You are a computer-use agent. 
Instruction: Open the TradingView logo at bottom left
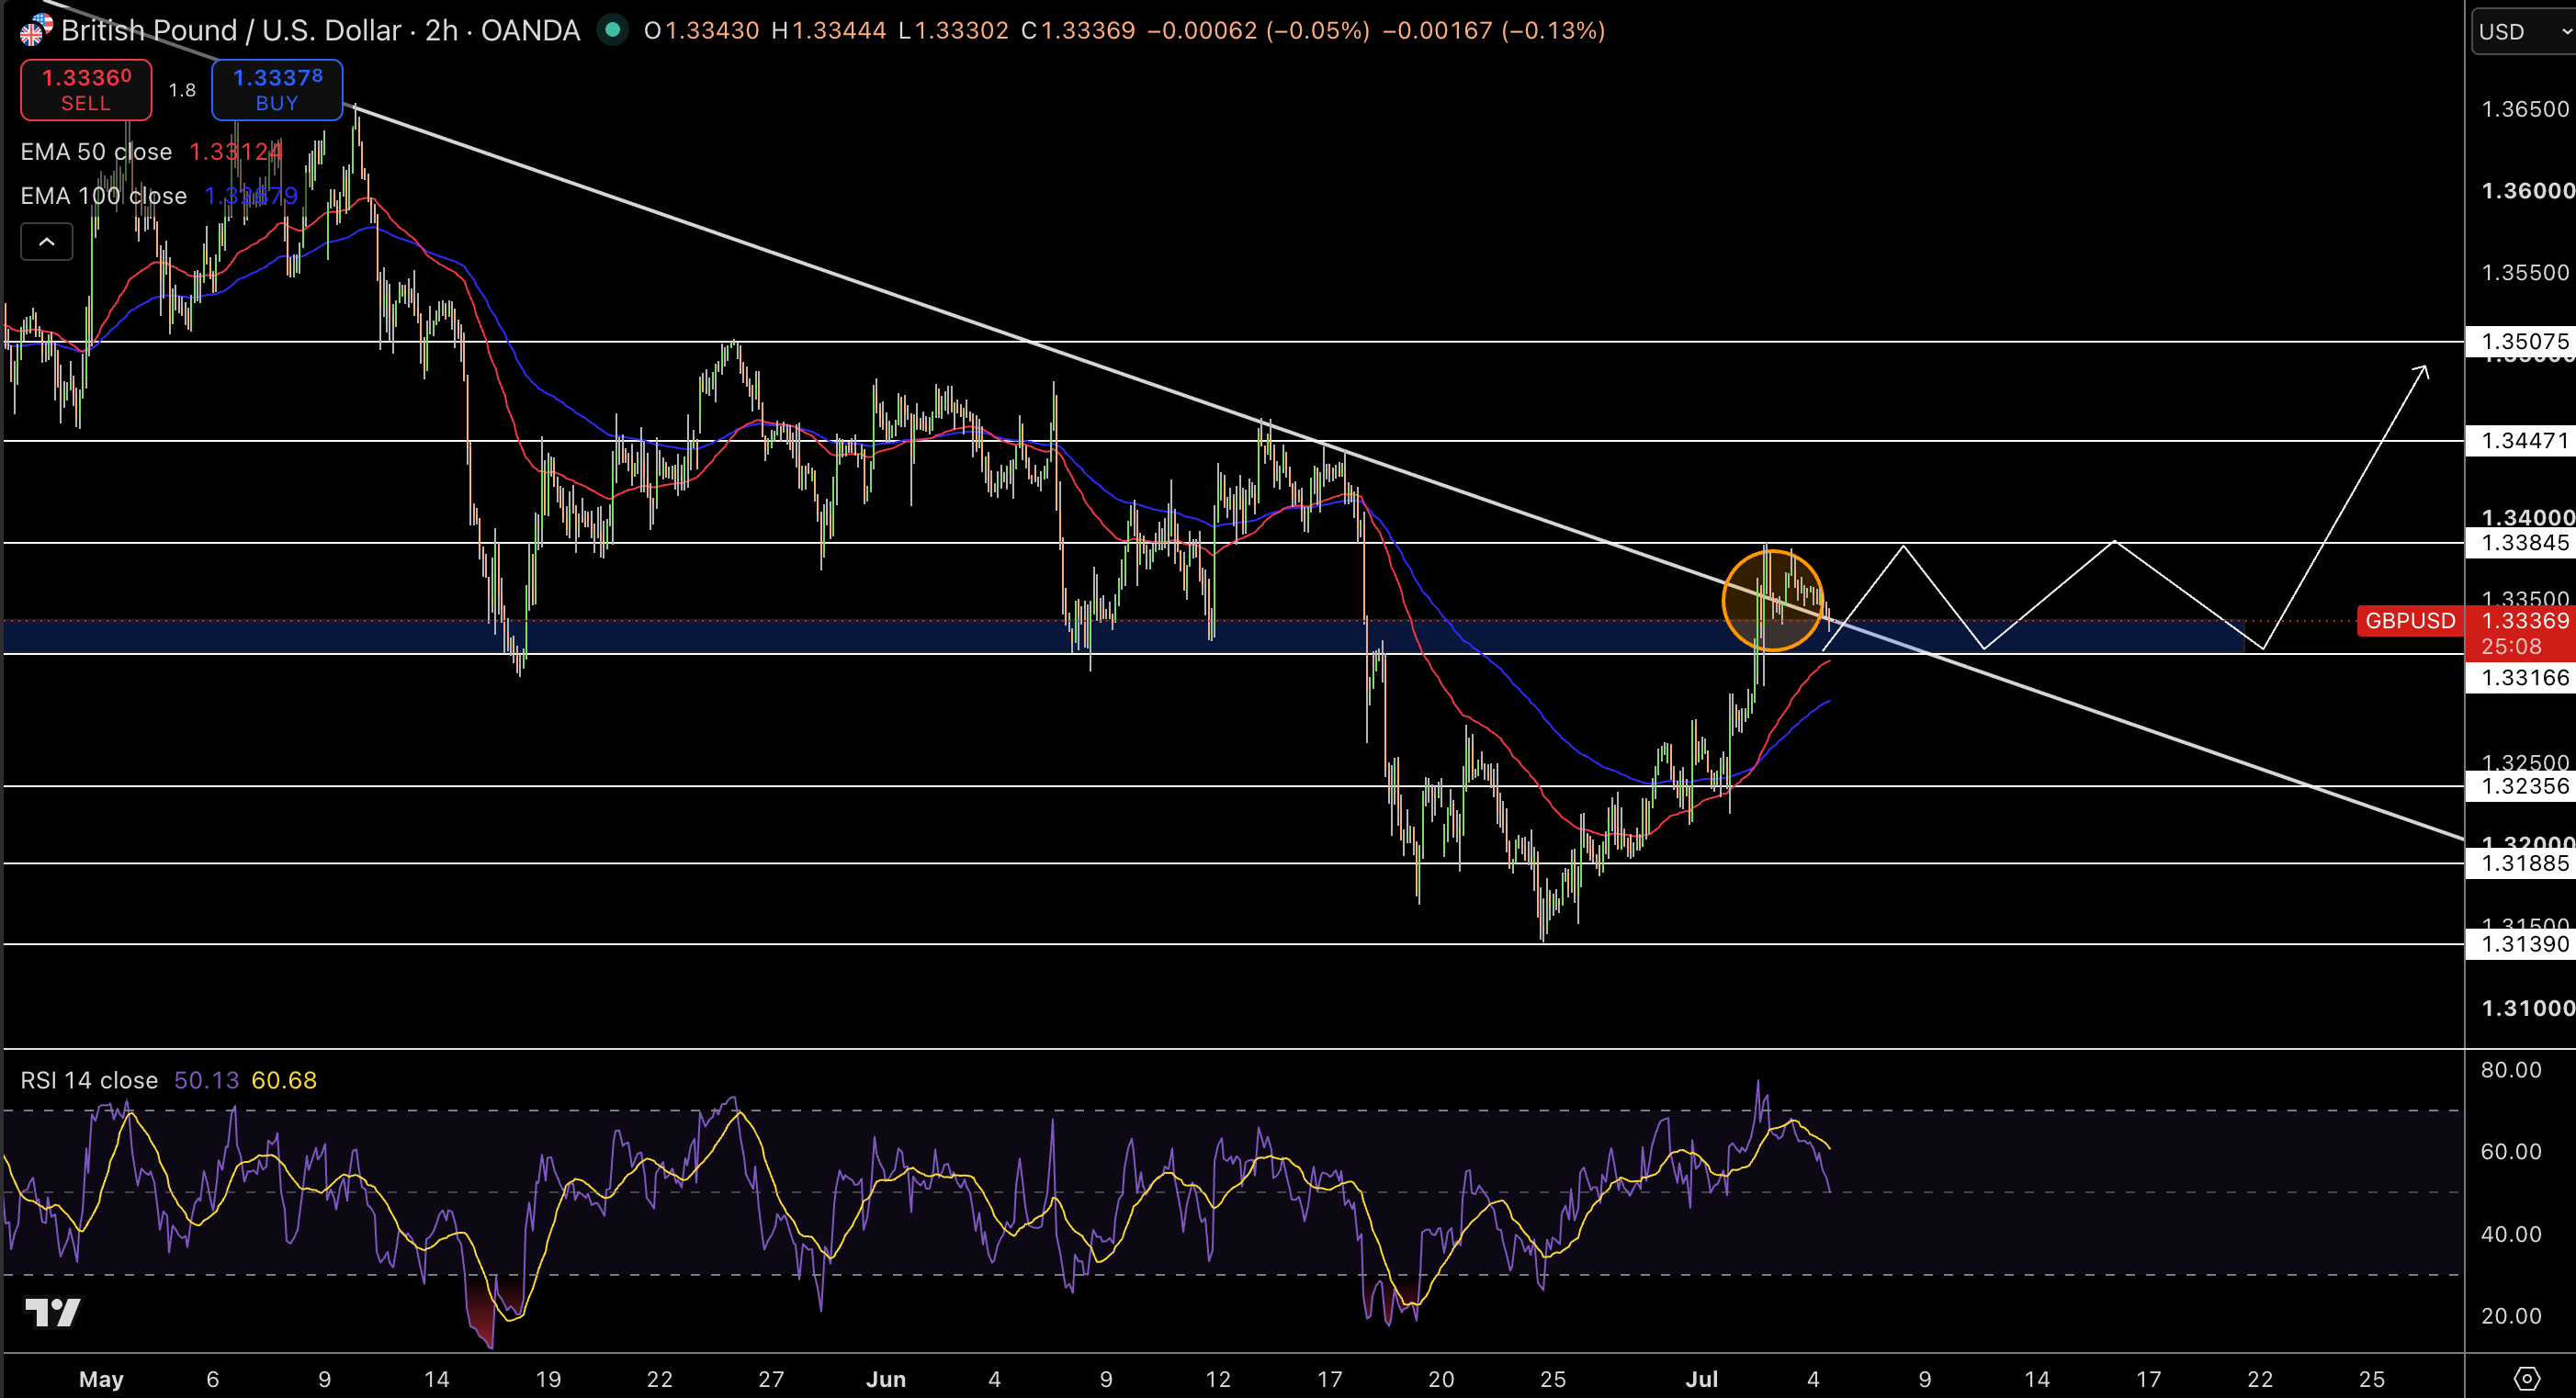click(52, 1311)
